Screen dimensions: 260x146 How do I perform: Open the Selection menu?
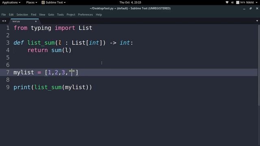(22, 15)
